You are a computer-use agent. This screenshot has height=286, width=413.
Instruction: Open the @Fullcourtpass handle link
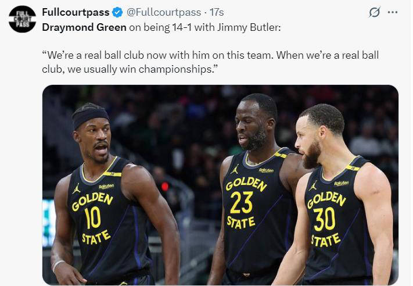[164, 12]
